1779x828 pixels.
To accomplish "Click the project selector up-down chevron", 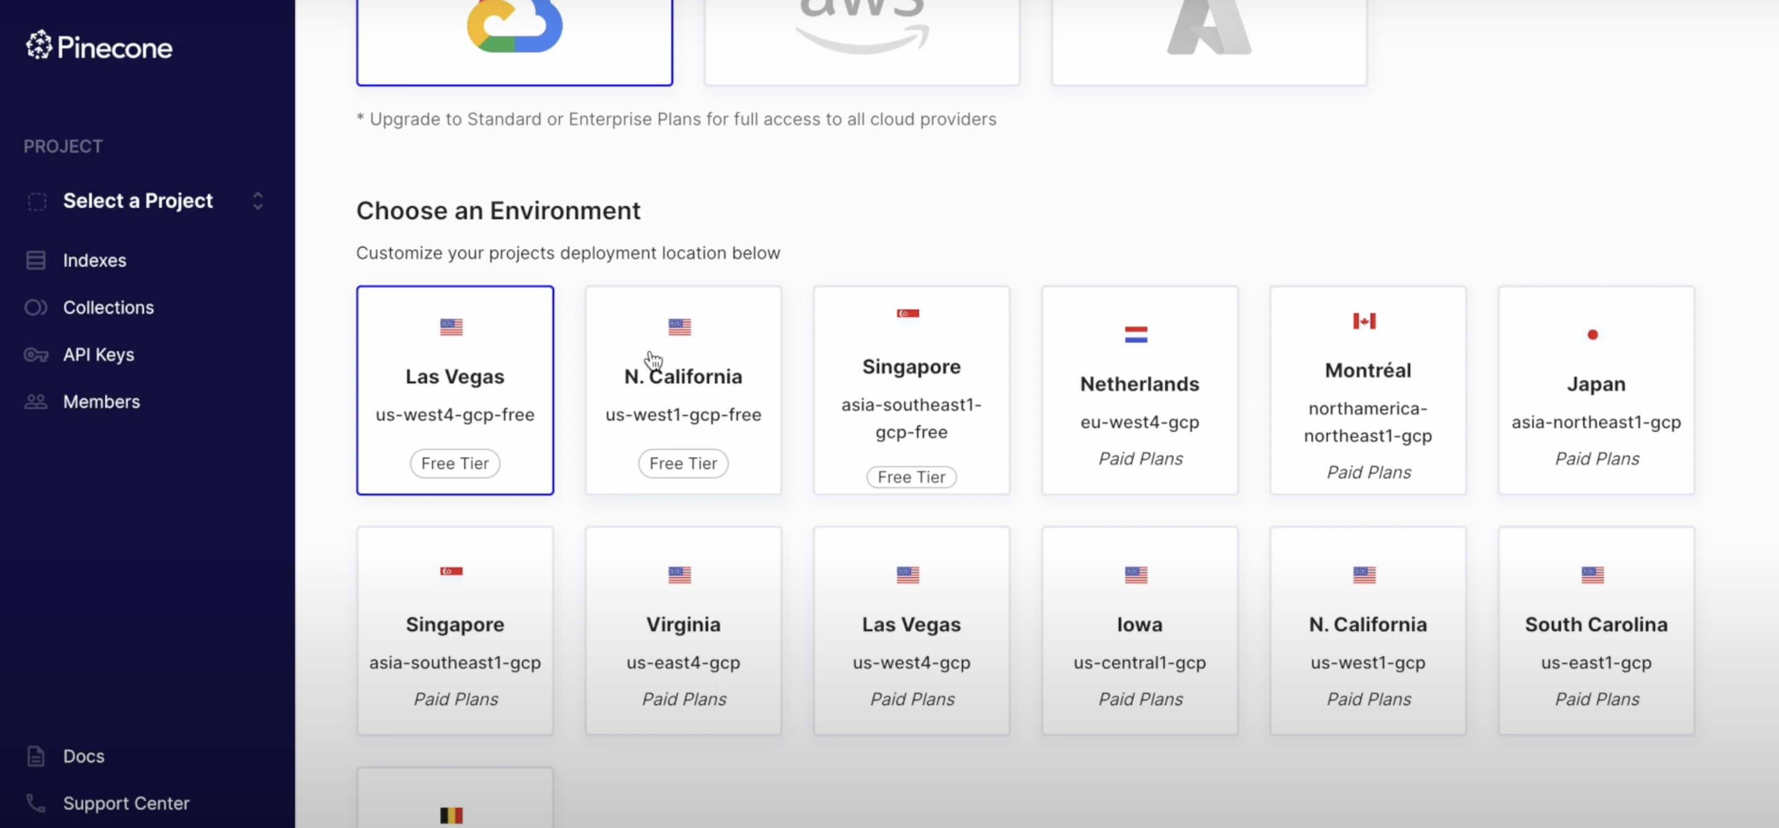I will tap(257, 201).
